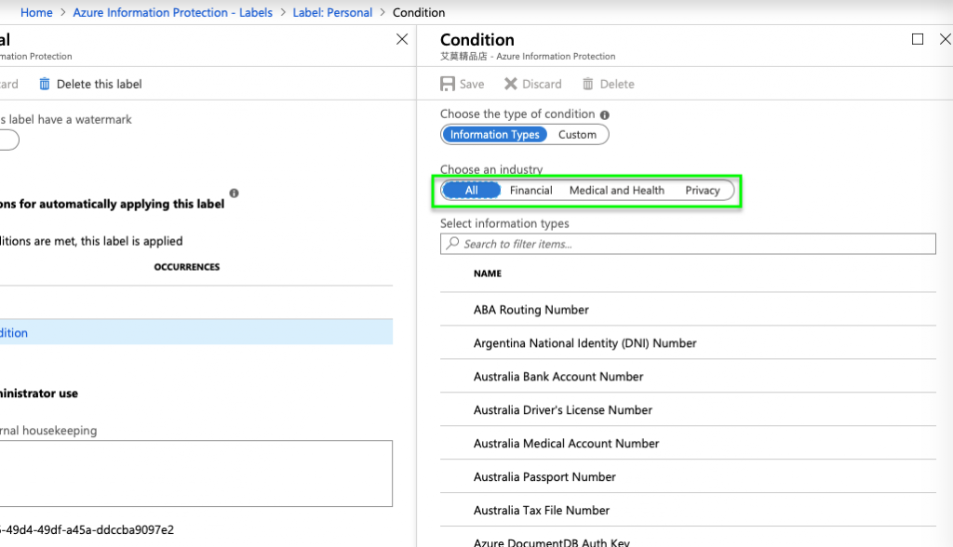The width and height of the screenshot is (953, 547).
Task: Click the highlighted condition row link
Action: [x=13, y=332]
